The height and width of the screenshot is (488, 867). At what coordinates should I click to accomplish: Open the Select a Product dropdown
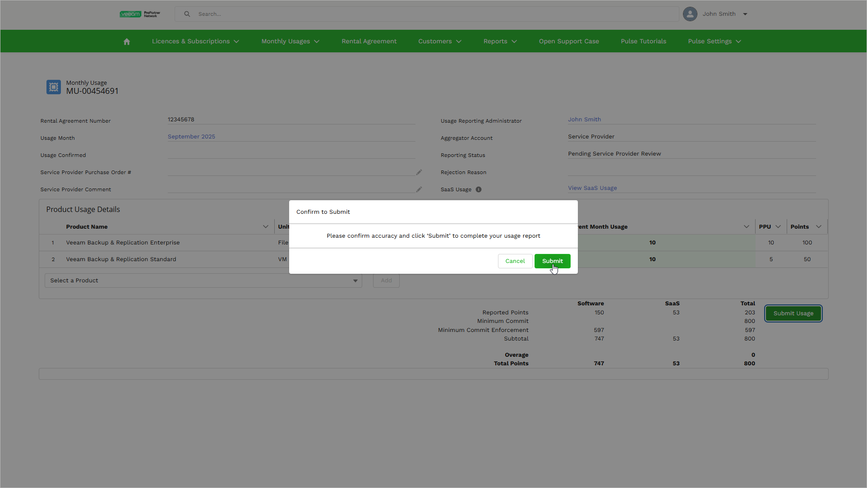[x=203, y=281]
